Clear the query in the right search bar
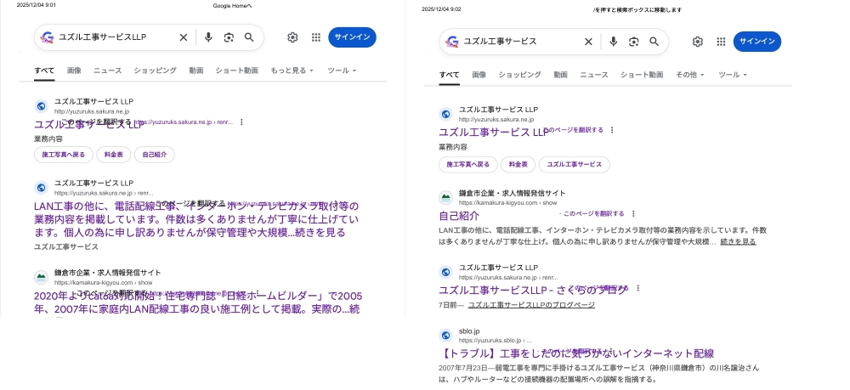The height and width of the screenshot is (390, 850). 588,42
